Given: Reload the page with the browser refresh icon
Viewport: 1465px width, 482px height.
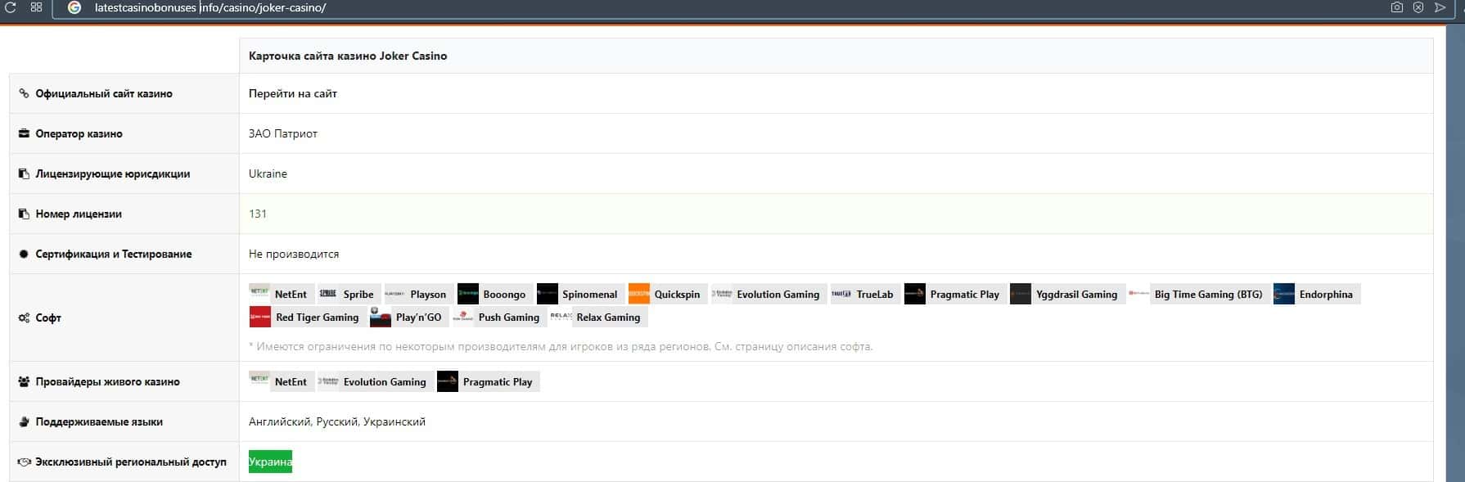Looking at the screenshot, I should click(x=11, y=7).
